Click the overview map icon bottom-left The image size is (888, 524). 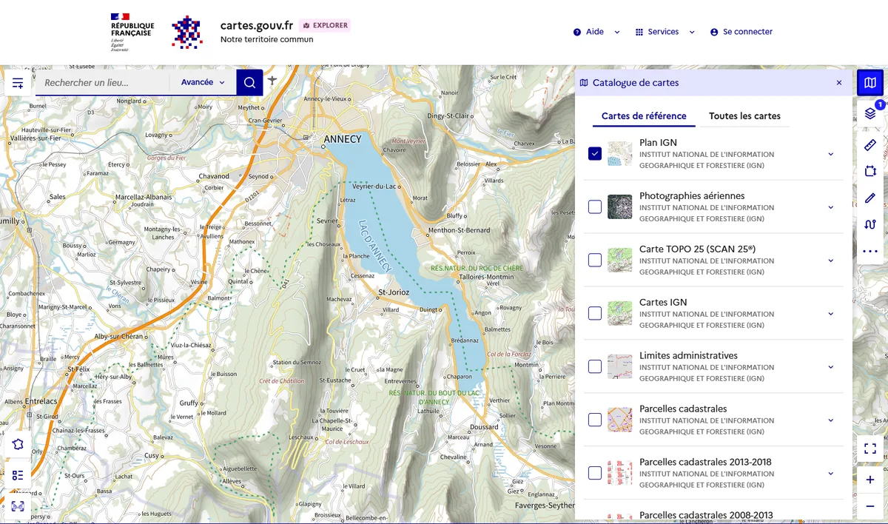(x=18, y=506)
